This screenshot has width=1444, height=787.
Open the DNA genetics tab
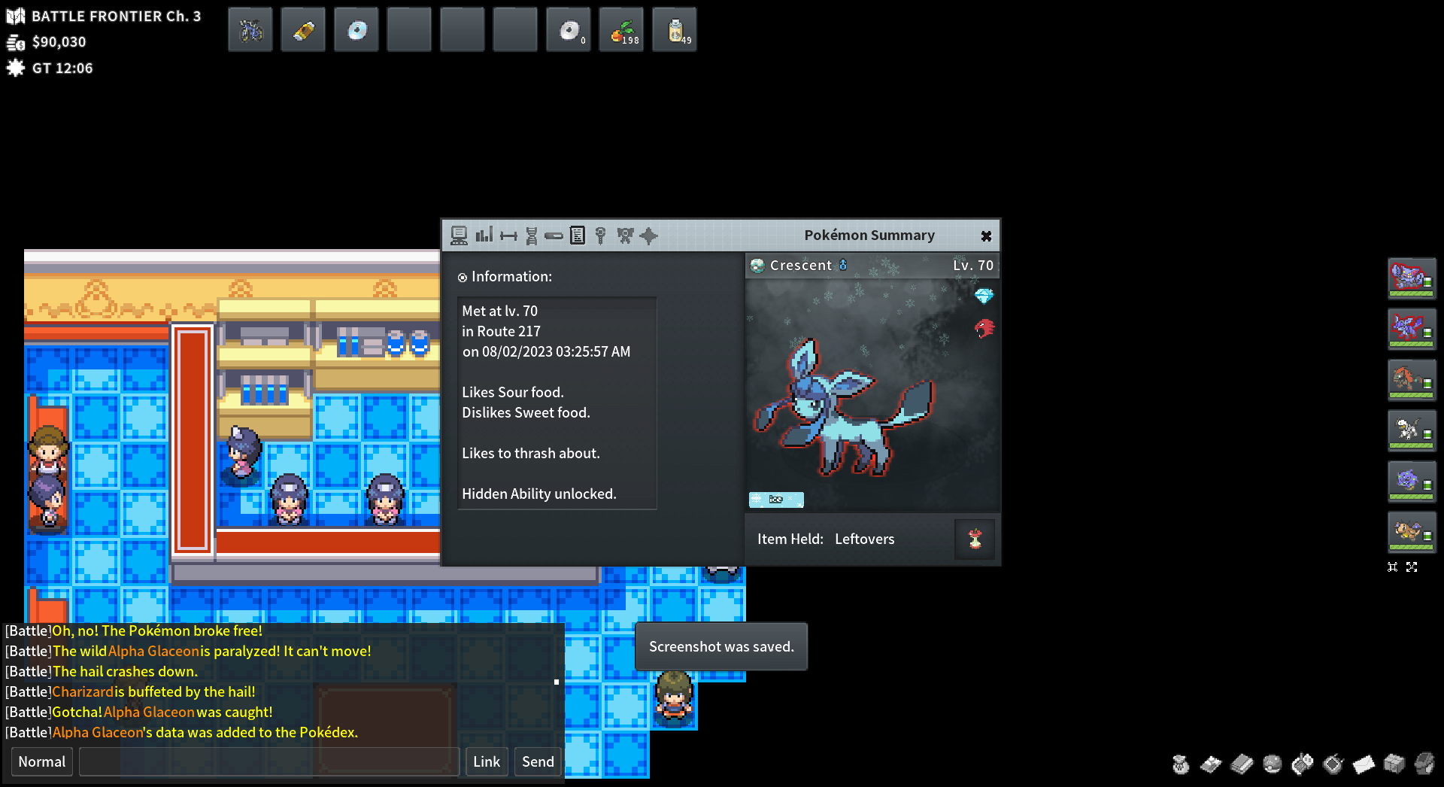pos(532,236)
